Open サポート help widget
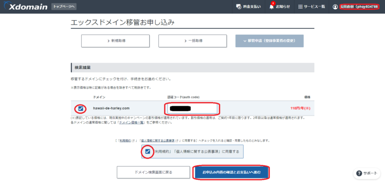385x182 pixels. [367, 173]
